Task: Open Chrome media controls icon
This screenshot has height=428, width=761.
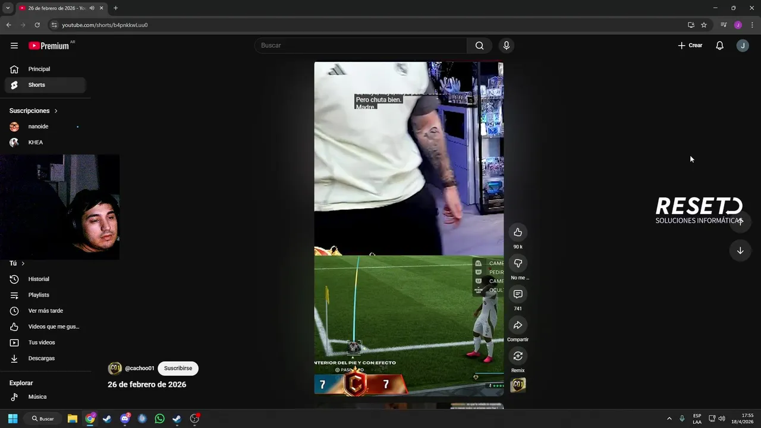Action: (724, 25)
